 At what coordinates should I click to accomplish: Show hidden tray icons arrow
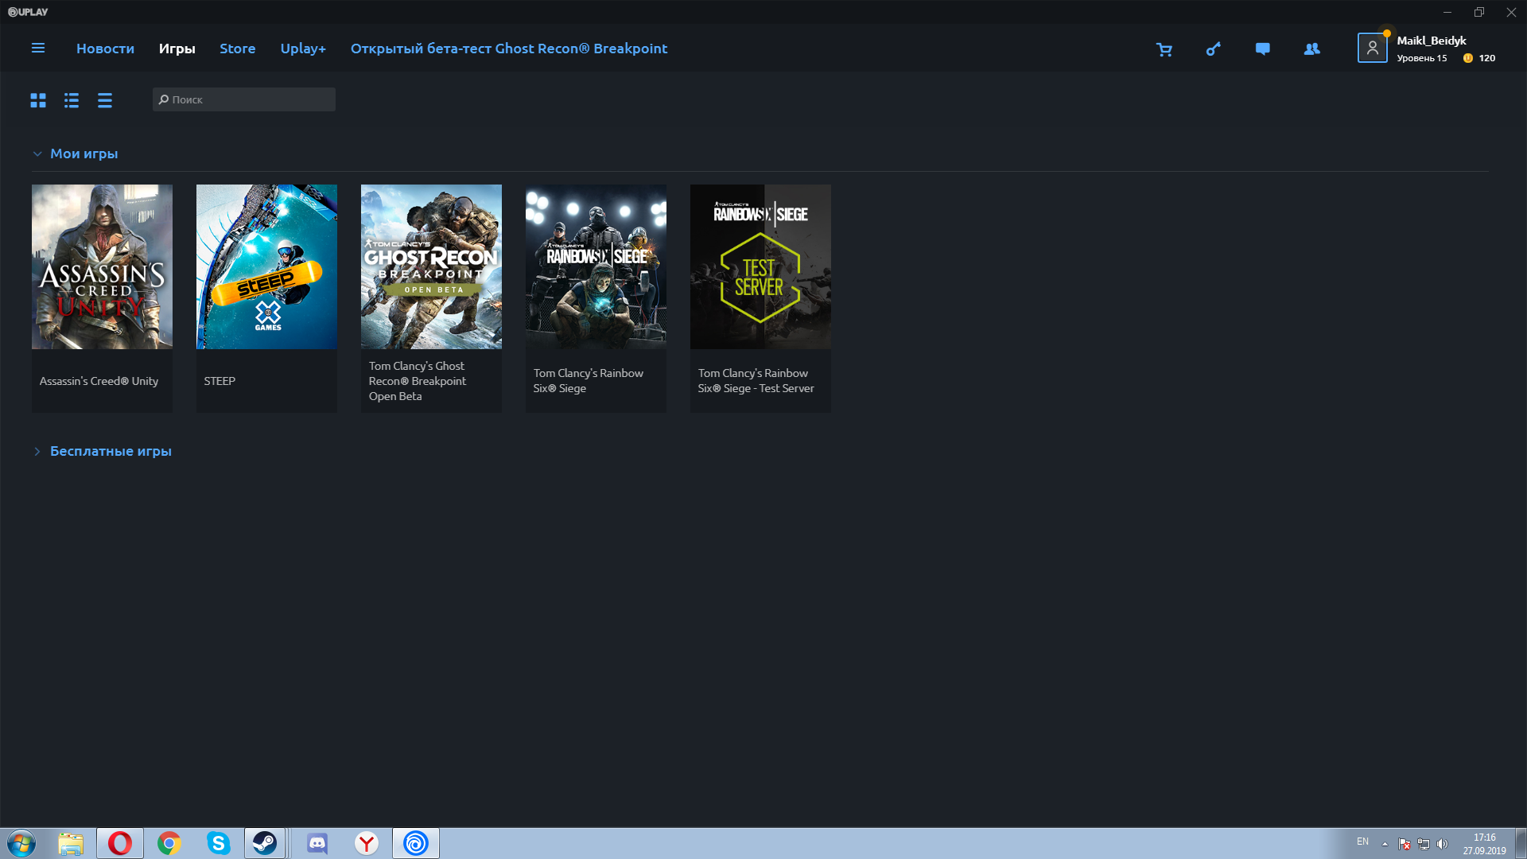click(1385, 844)
